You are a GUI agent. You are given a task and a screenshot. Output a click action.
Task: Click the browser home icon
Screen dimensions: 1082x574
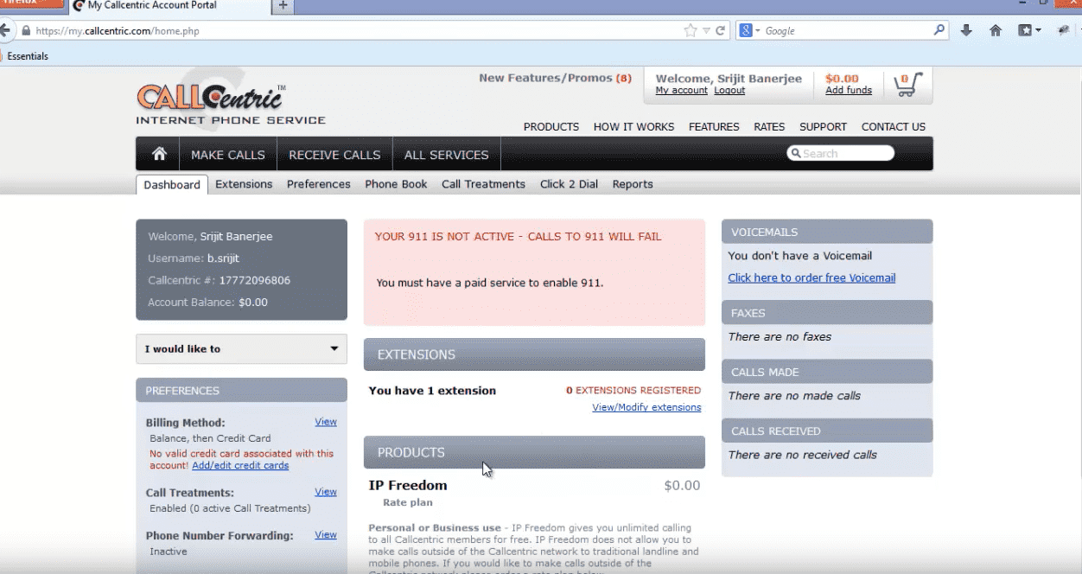[996, 30]
